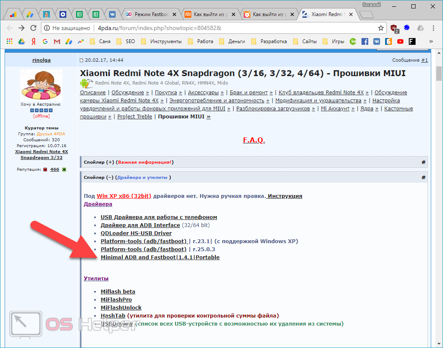443x348 pixels.
Task: Open the QDLoader HS-USB Driver link
Action: coord(136,233)
